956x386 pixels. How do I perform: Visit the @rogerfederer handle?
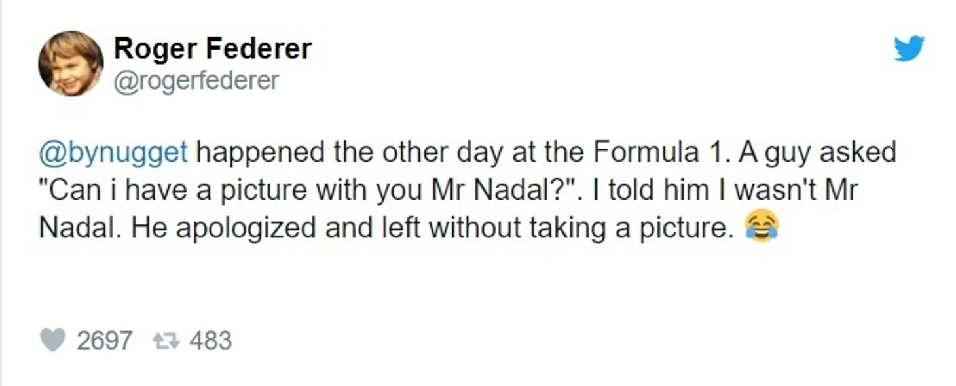click(x=196, y=80)
